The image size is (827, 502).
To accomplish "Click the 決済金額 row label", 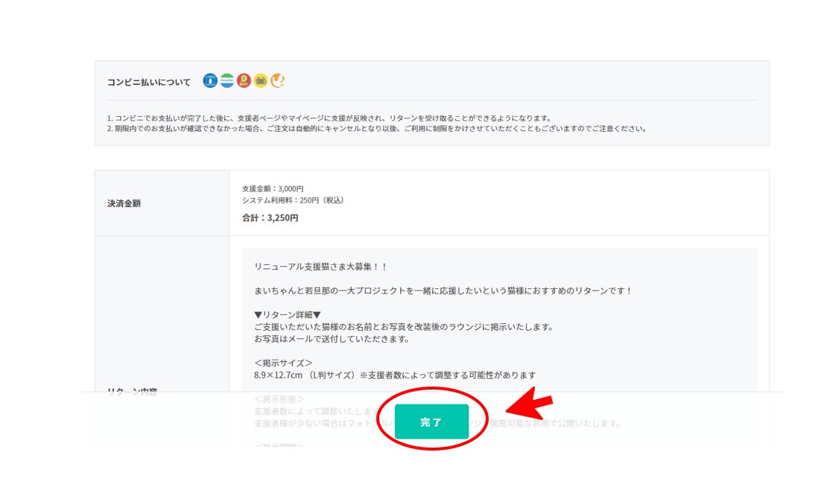I will click(x=124, y=203).
